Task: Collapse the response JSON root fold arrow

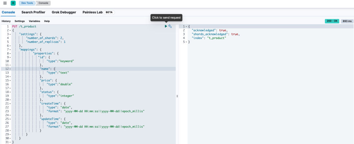Action: pyautogui.click(x=186, y=27)
